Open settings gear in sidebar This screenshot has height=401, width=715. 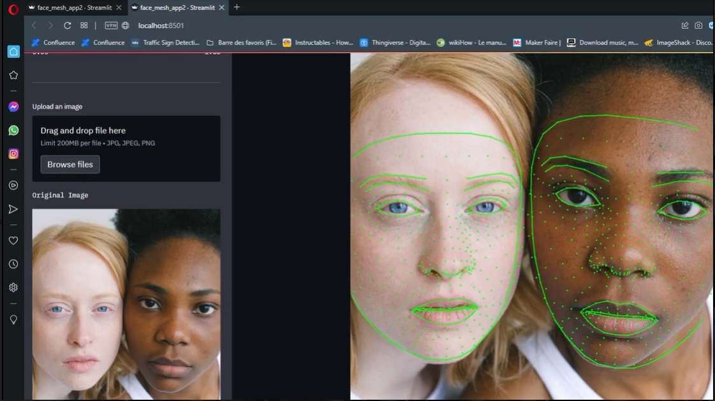coord(13,287)
